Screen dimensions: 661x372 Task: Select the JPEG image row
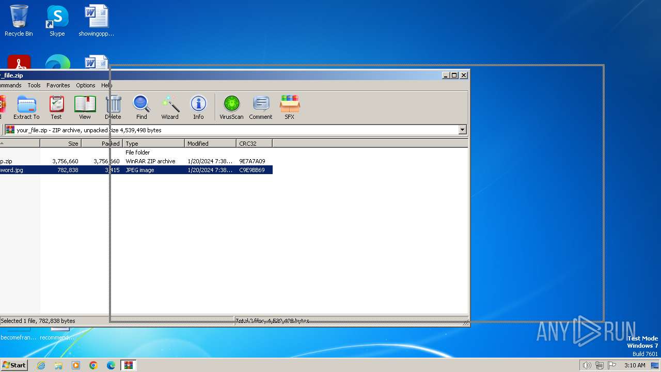pos(136,170)
